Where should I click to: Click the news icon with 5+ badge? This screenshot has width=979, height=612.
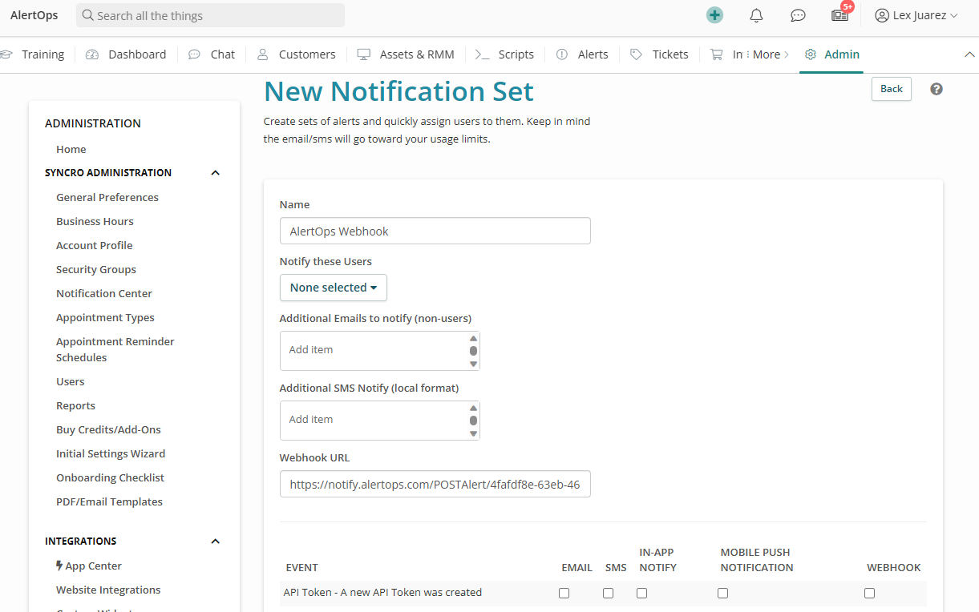click(x=839, y=15)
